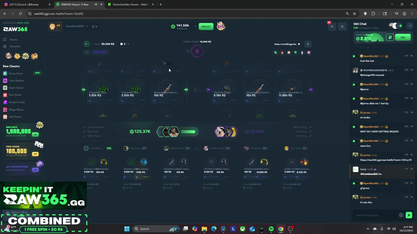This screenshot has height=234, width=417.
Task: Open notifications bell with 42 badge
Action: pyautogui.click(x=332, y=27)
